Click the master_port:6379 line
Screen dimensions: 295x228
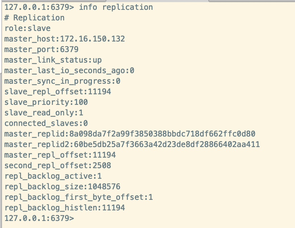click(x=42, y=50)
